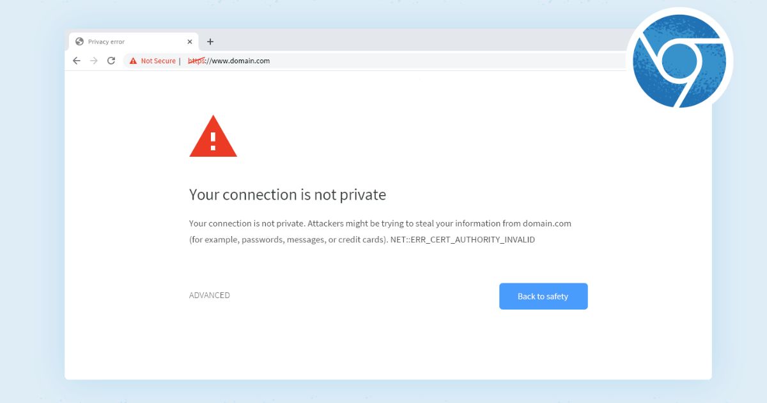Image resolution: width=767 pixels, height=403 pixels.
Task: Click the globe favicon on the Privacy error tab
Action: click(x=80, y=41)
